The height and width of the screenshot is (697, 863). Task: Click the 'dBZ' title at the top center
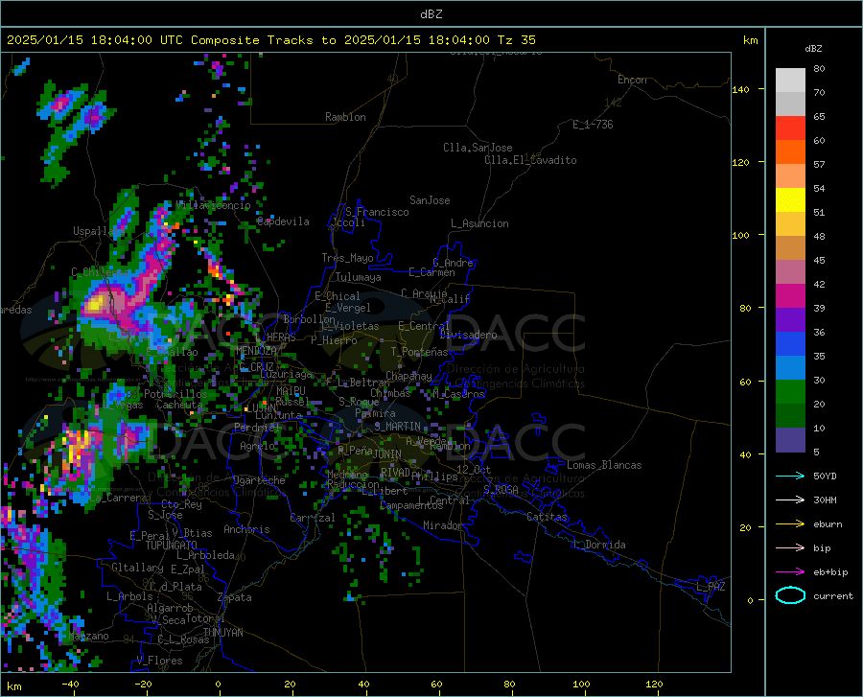pos(431,14)
